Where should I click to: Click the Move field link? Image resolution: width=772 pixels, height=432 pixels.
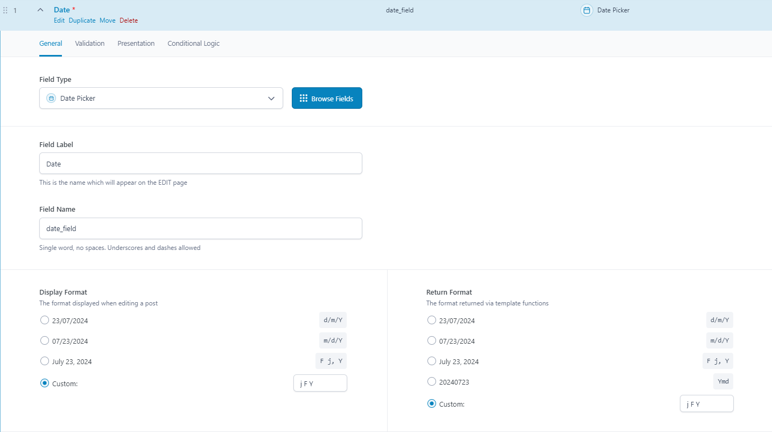pyautogui.click(x=108, y=20)
